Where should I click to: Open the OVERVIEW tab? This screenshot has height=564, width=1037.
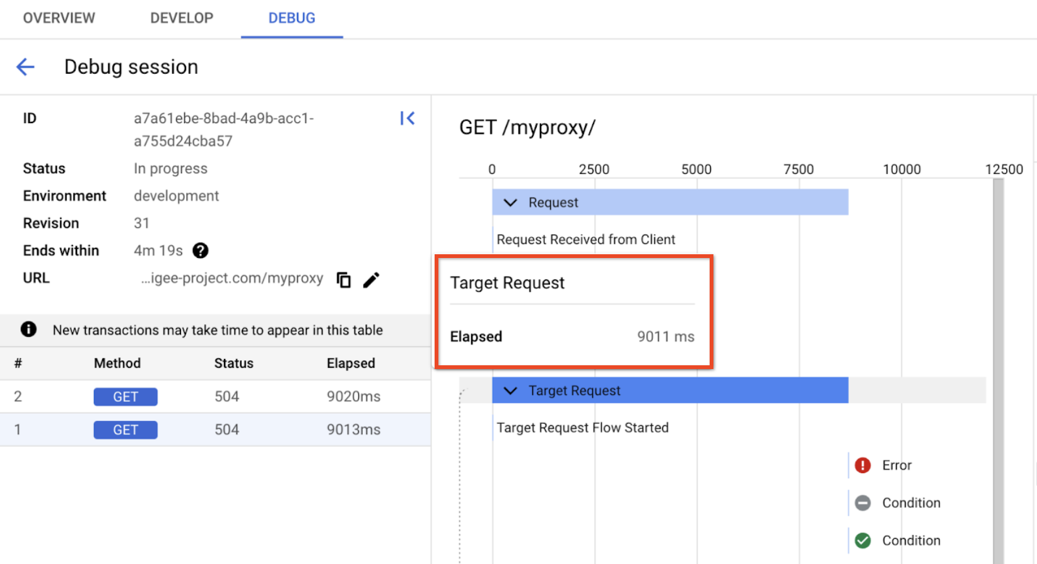click(59, 18)
